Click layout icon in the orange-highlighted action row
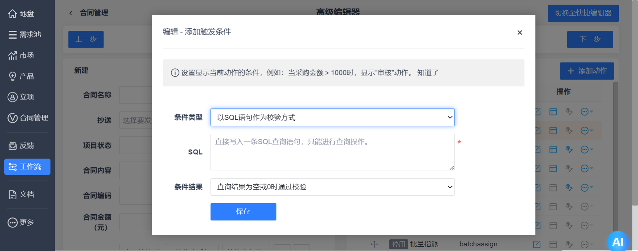 553,131
